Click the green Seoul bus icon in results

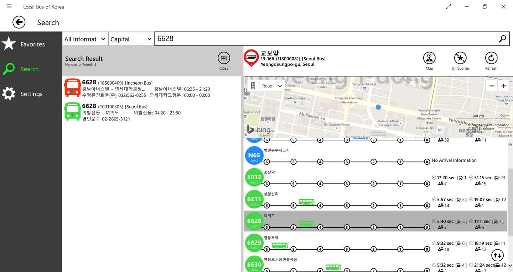pyautogui.click(x=72, y=112)
